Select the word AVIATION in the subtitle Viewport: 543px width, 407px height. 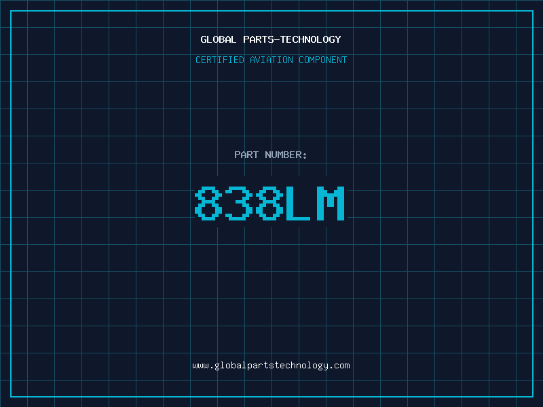(x=271, y=60)
